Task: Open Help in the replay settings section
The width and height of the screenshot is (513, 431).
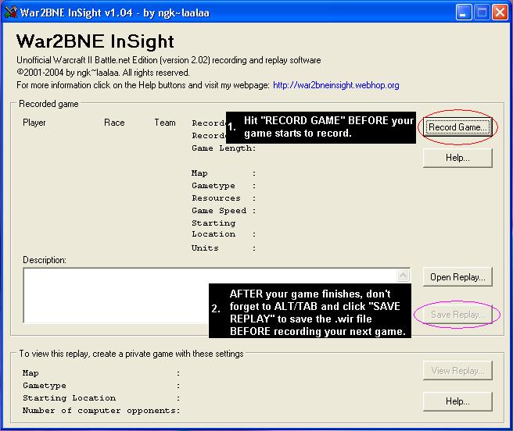Action: pos(457,401)
